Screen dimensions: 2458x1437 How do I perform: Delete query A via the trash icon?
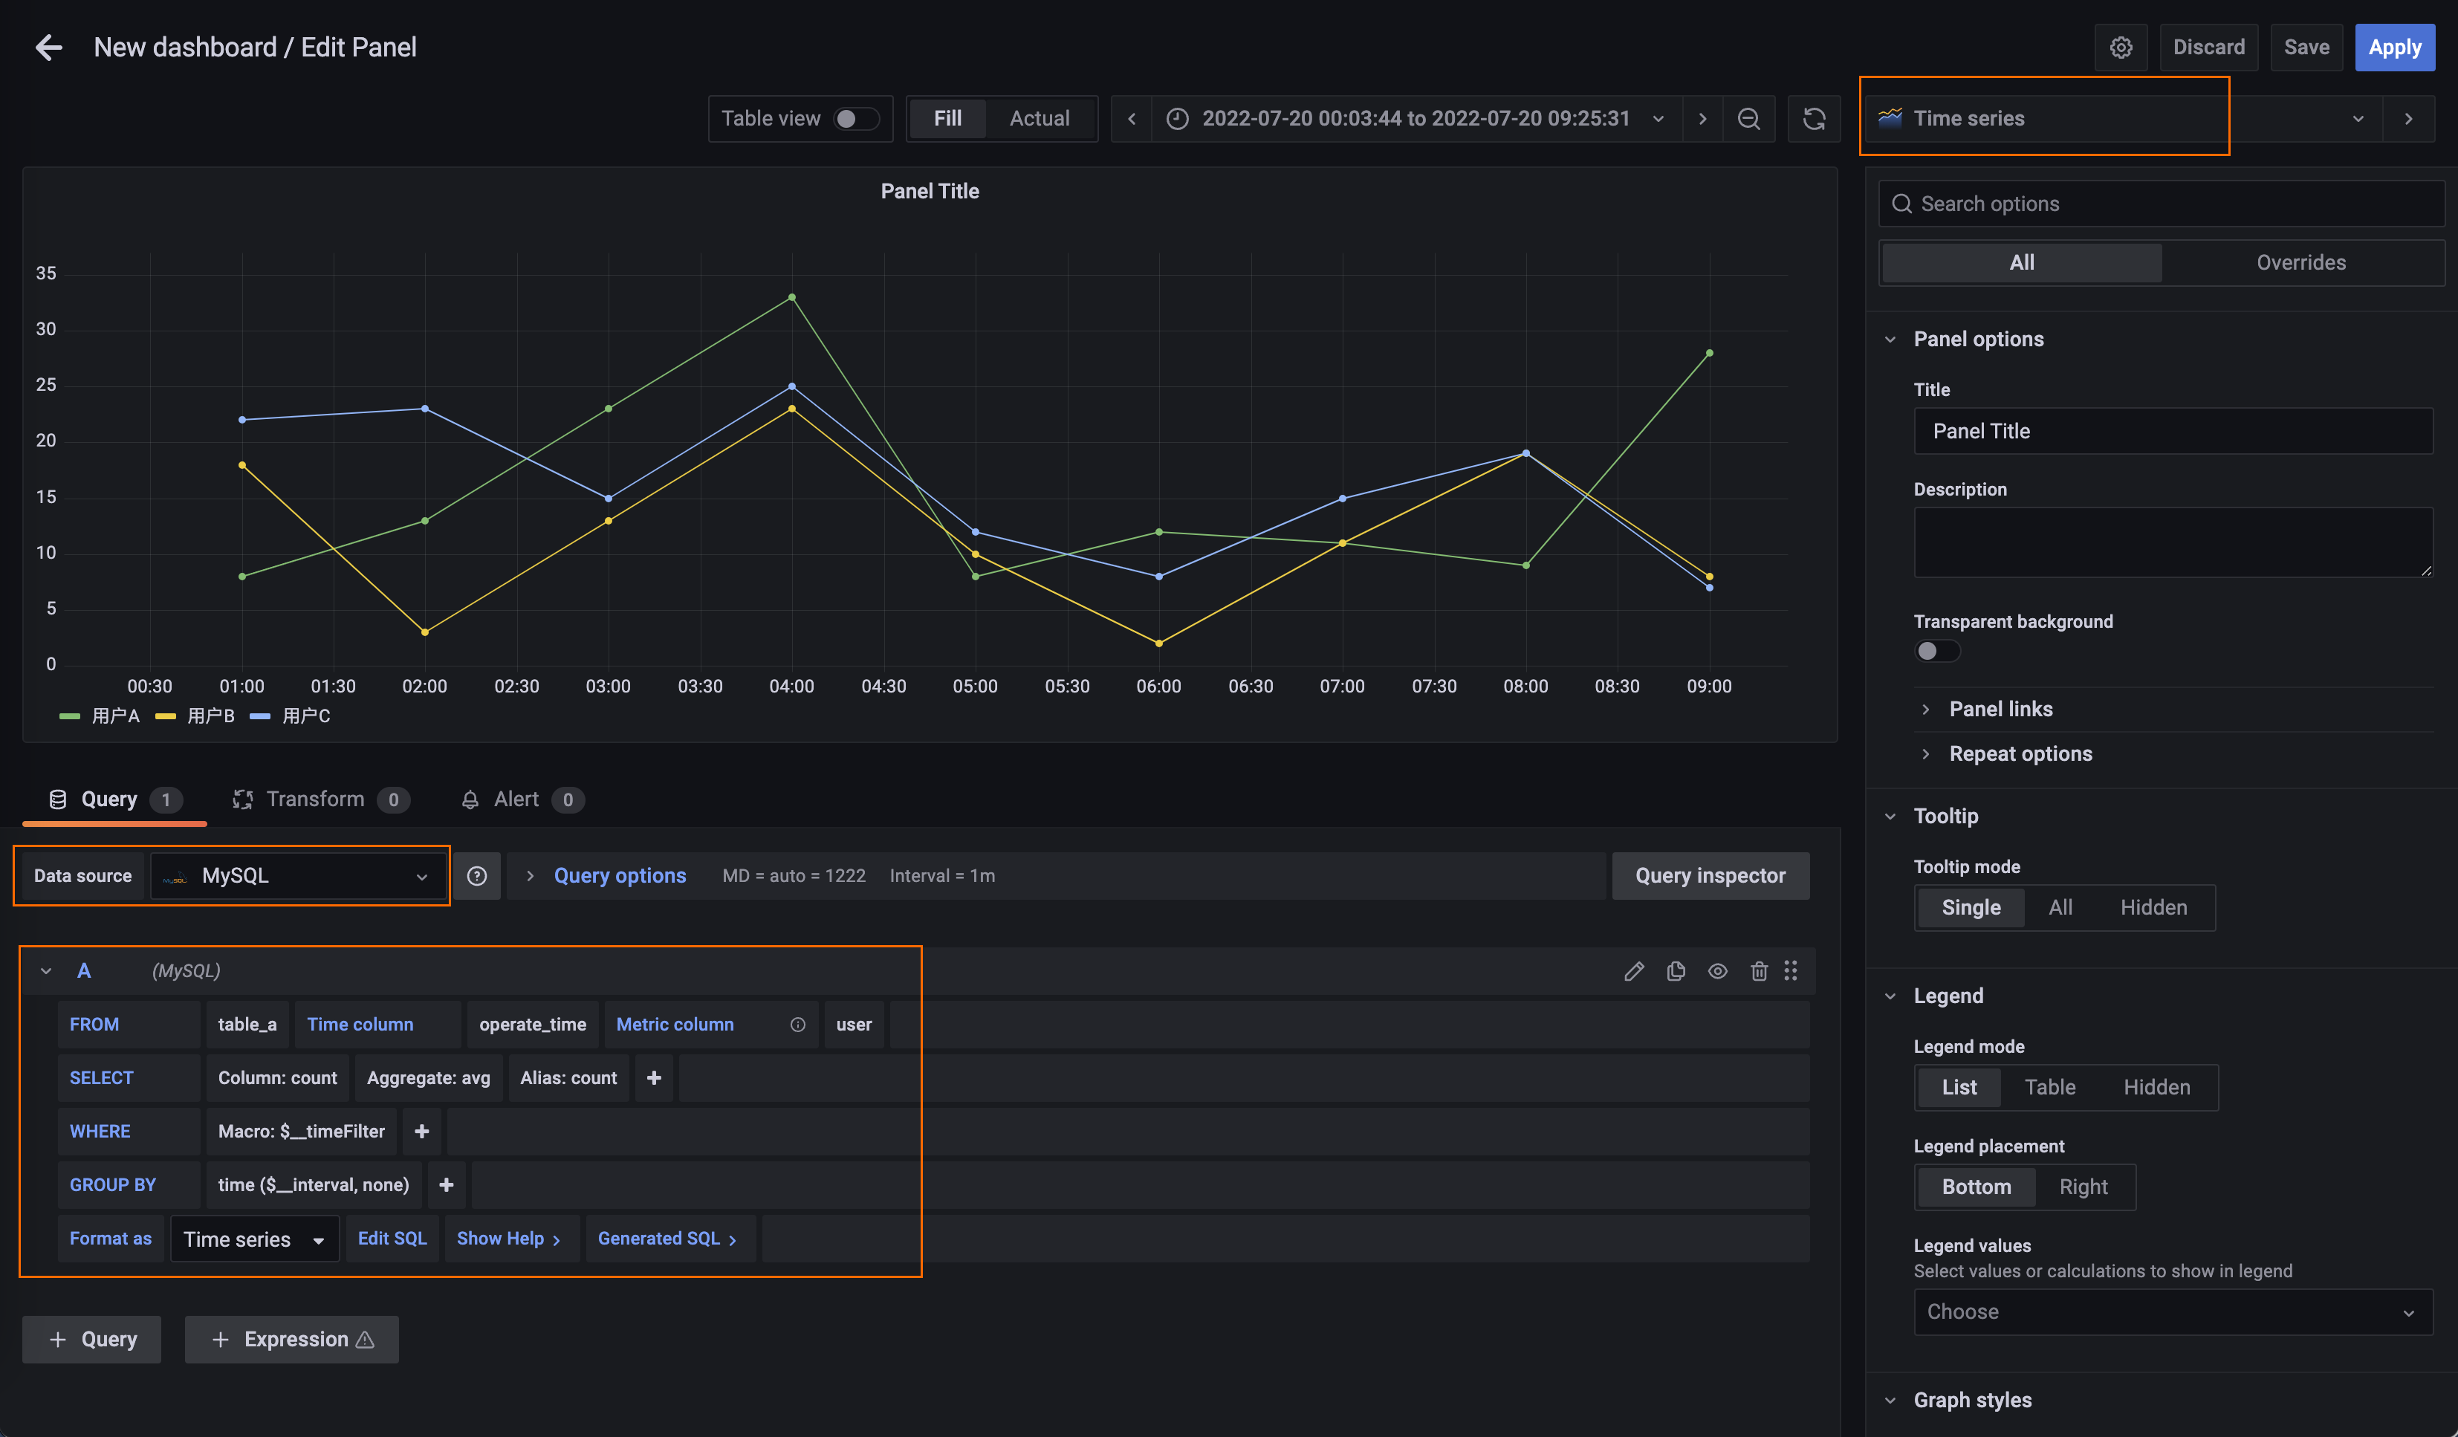coord(1759,970)
